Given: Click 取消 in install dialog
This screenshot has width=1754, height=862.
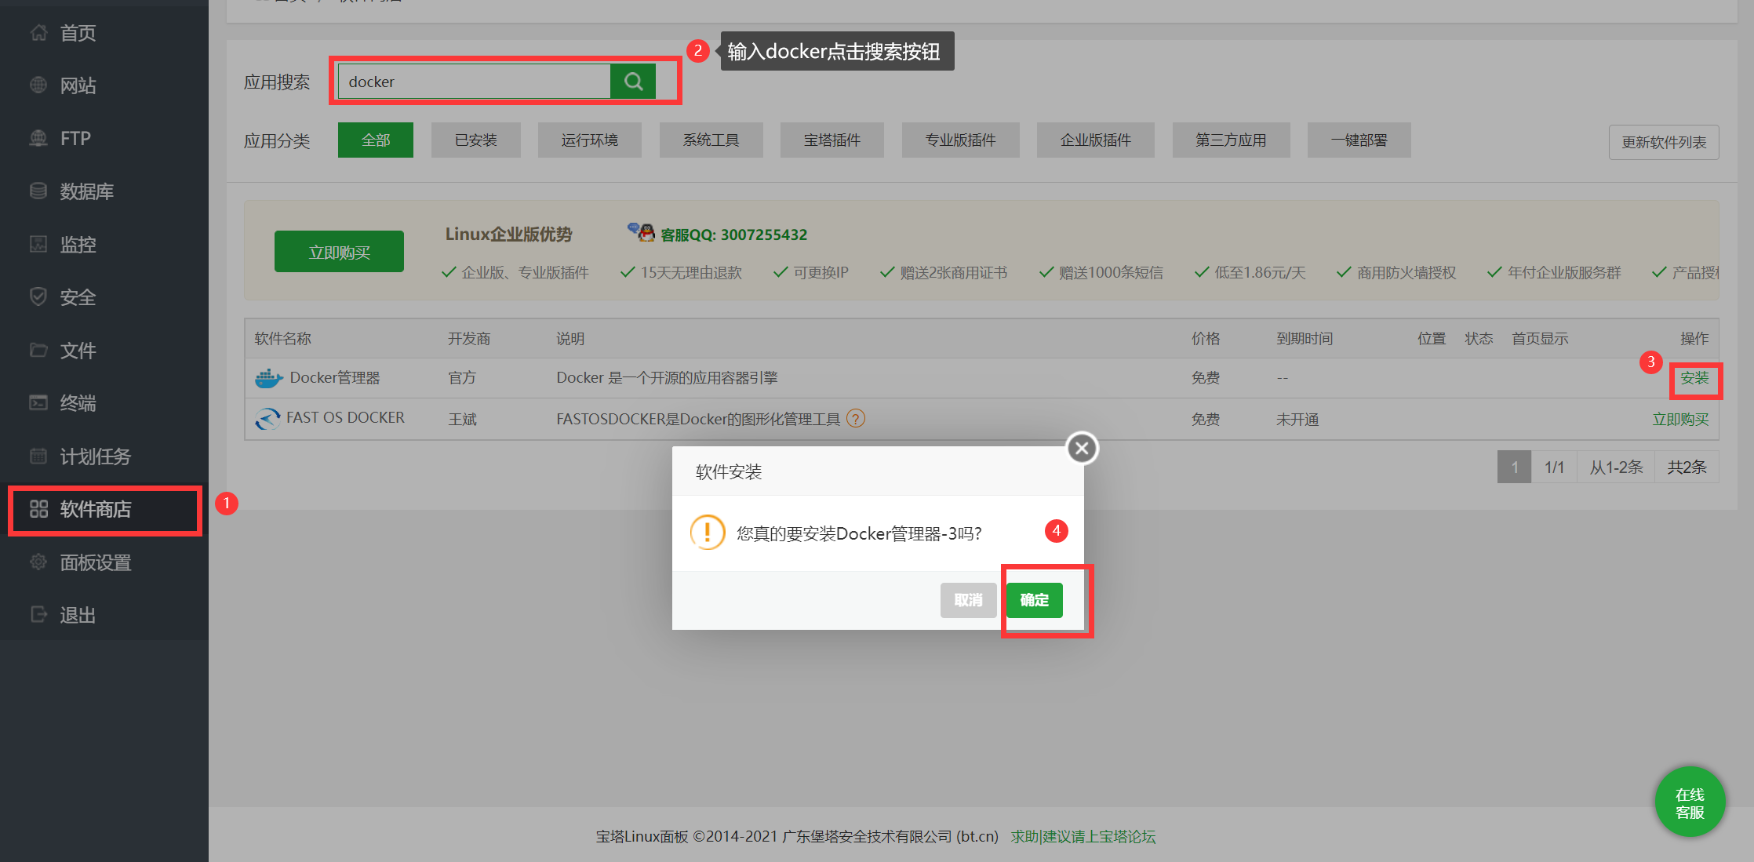Looking at the screenshot, I should pos(969,600).
